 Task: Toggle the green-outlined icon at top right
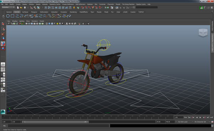pos(201,8)
